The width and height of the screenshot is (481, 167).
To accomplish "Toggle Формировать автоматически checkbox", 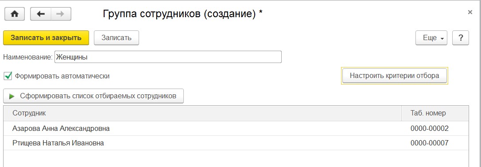I will pos(8,76).
